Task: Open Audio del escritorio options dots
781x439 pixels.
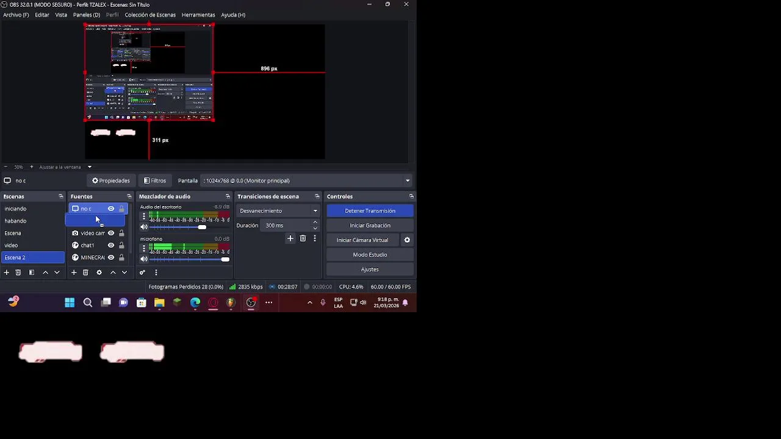Action: (x=144, y=216)
